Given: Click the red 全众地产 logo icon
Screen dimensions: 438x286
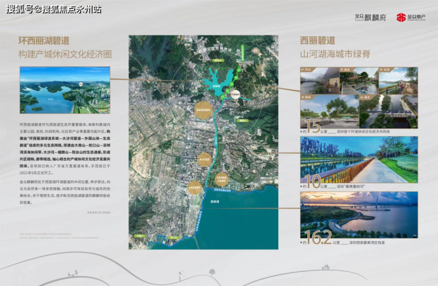Looking at the screenshot, I should point(401,17).
